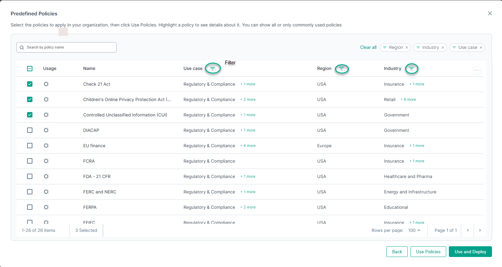Remove the Use case filter chip
The width and height of the screenshot is (502, 267).
[x=481, y=48]
